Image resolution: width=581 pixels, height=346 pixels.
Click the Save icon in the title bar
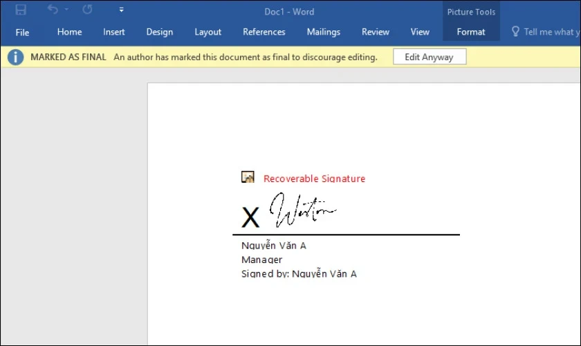[21, 10]
